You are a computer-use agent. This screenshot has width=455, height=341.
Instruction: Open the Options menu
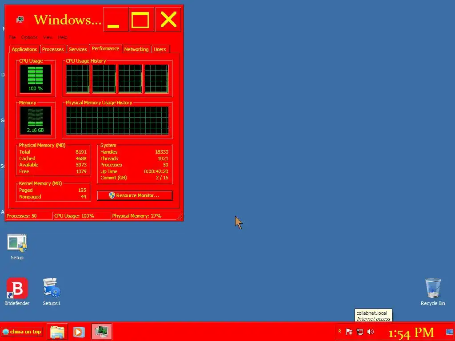pyautogui.click(x=29, y=37)
